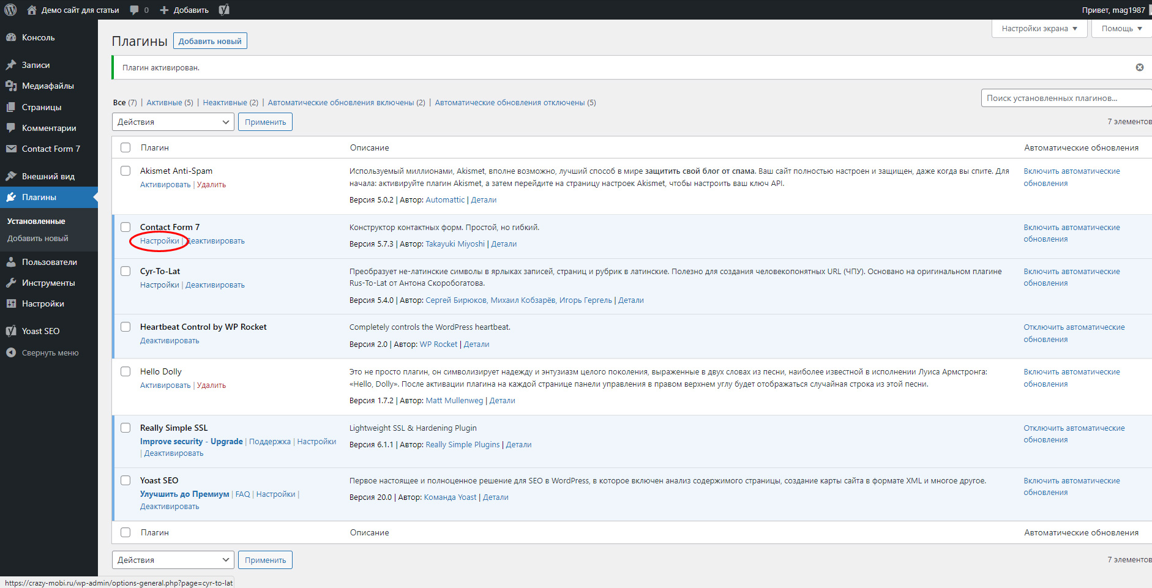Select the Hello Dolly plugin checkbox
Screen dimensions: 1152x588
(x=125, y=371)
